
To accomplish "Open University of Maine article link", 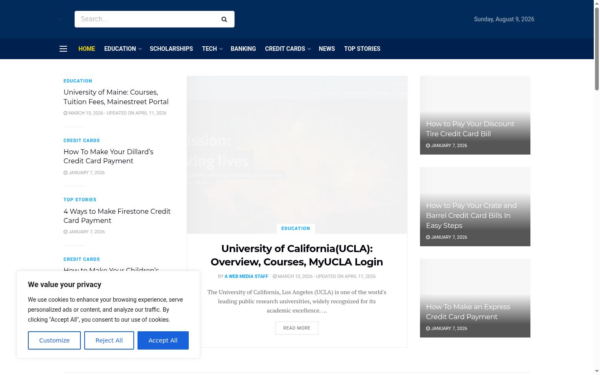I will click(x=116, y=97).
